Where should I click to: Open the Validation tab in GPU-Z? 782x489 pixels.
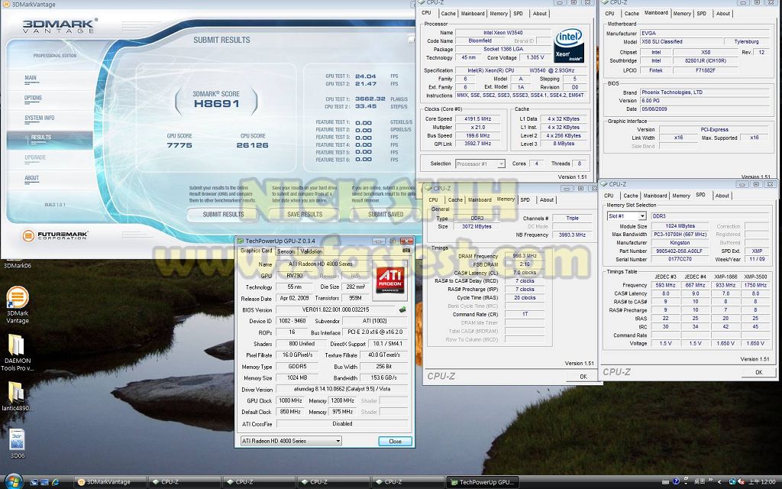(x=311, y=251)
